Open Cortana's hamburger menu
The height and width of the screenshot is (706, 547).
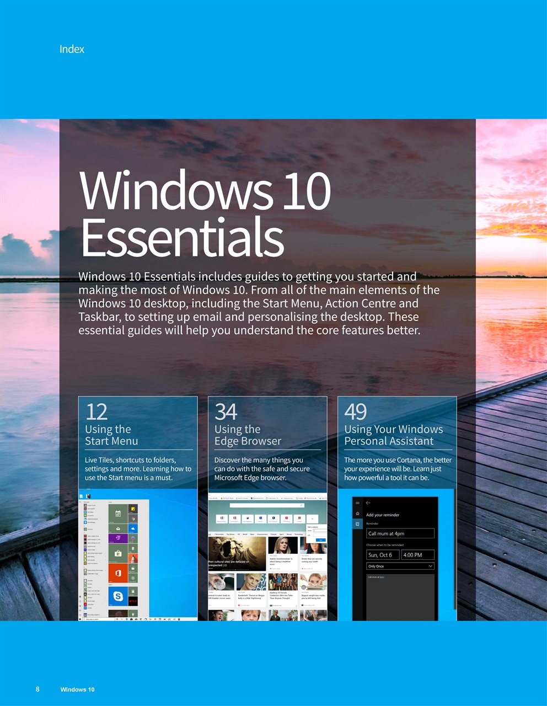[357, 503]
